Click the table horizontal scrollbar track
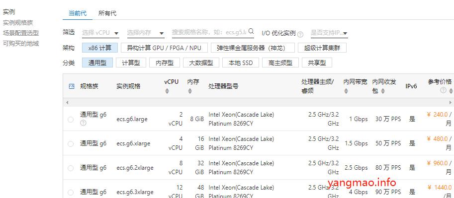The image size is (454, 198). [259, 102]
